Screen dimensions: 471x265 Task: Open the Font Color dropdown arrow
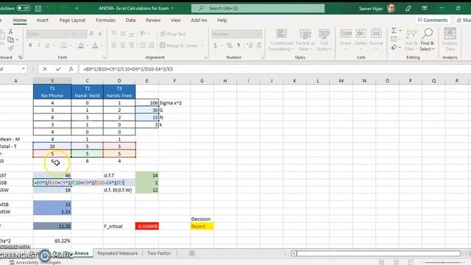point(102,46)
